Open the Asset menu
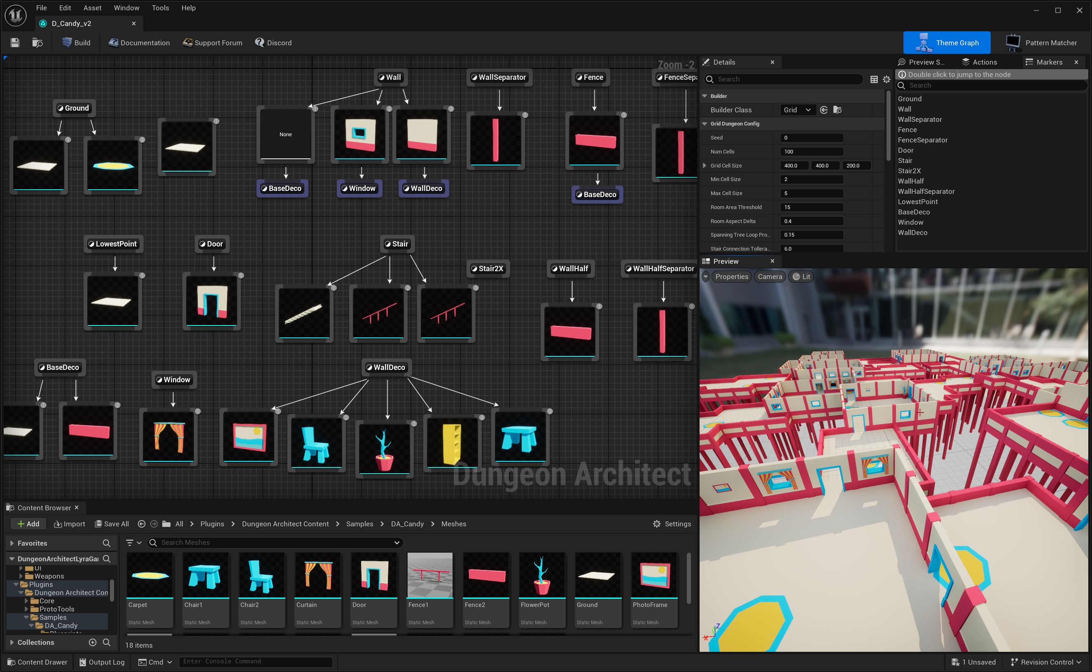This screenshot has height=672, width=1092. pos(93,7)
